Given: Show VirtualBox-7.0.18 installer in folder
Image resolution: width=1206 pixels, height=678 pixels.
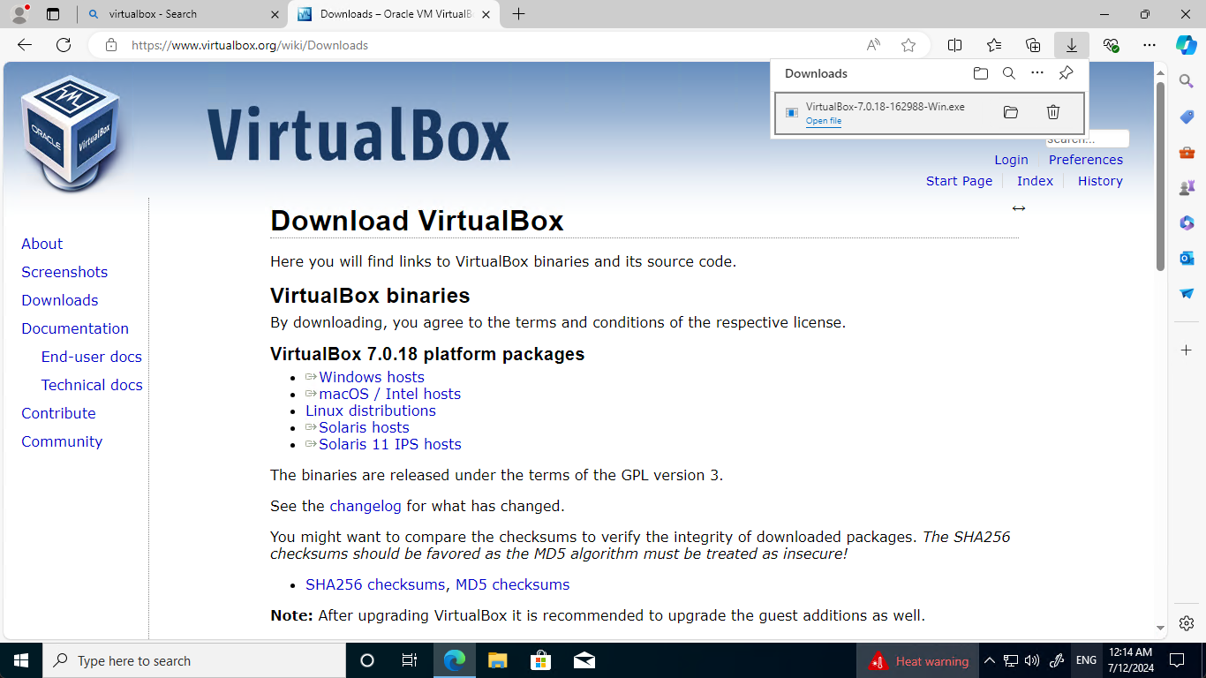Looking at the screenshot, I should point(1011,112).
